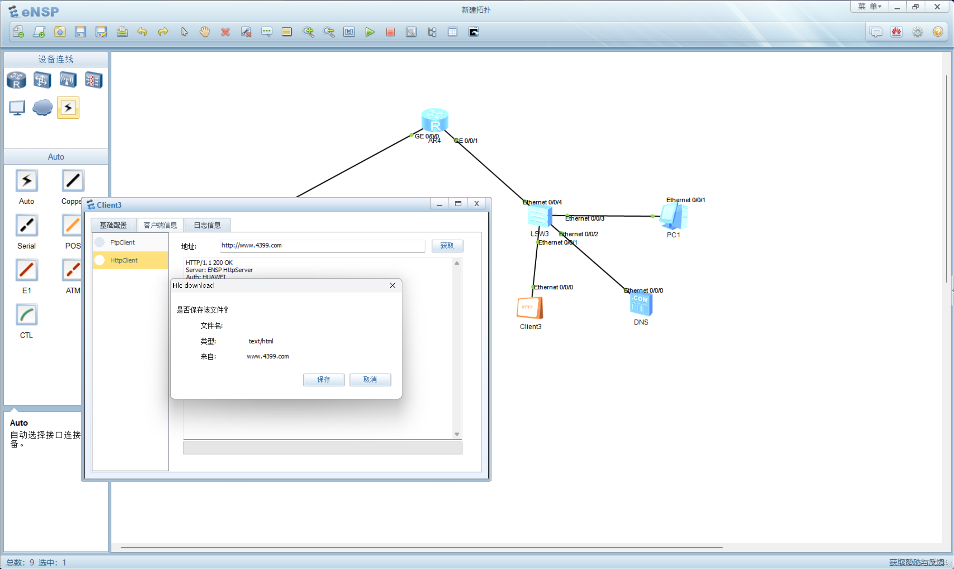Screen dimensions: 954x569
Task: Click the canvas horizontal scrollbar
Action: click(x=422, y=547)
